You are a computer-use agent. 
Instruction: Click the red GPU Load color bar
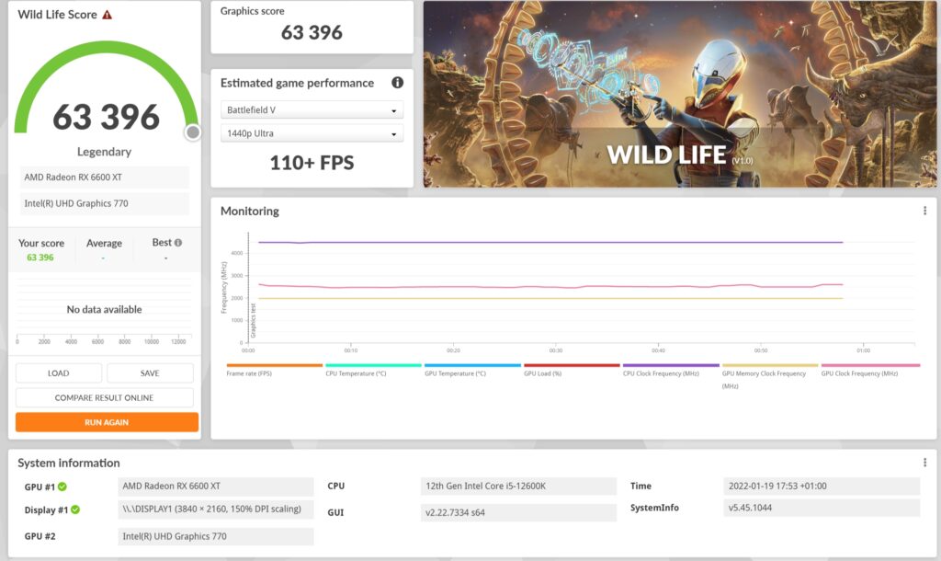coord(572,365)
